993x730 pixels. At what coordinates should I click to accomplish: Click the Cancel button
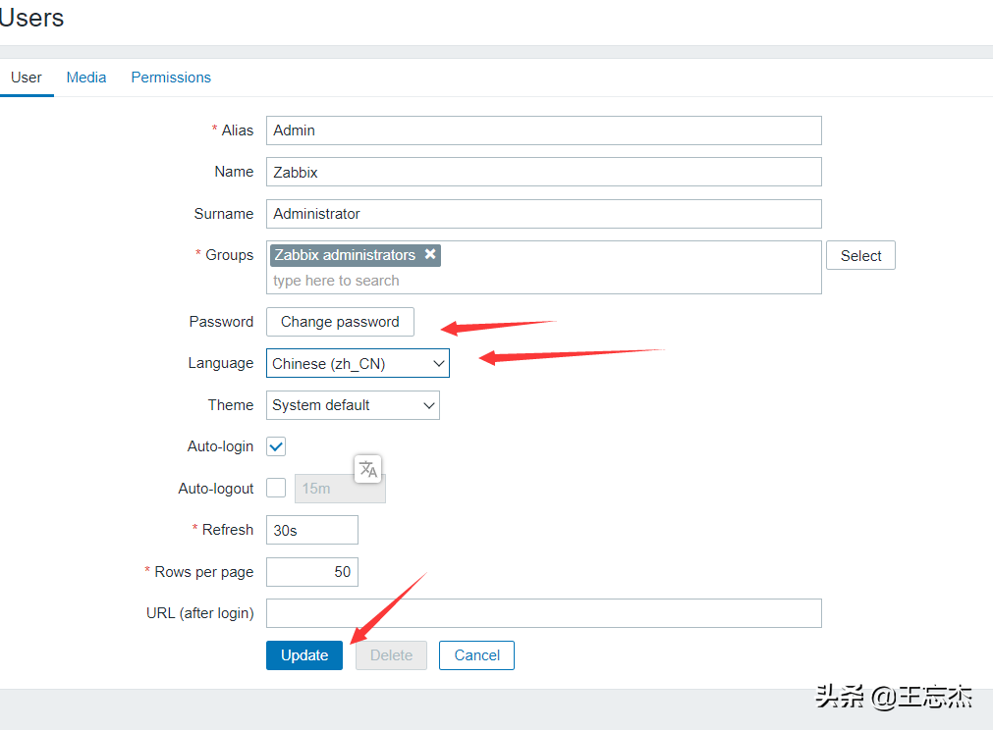[x=476, y=655]
